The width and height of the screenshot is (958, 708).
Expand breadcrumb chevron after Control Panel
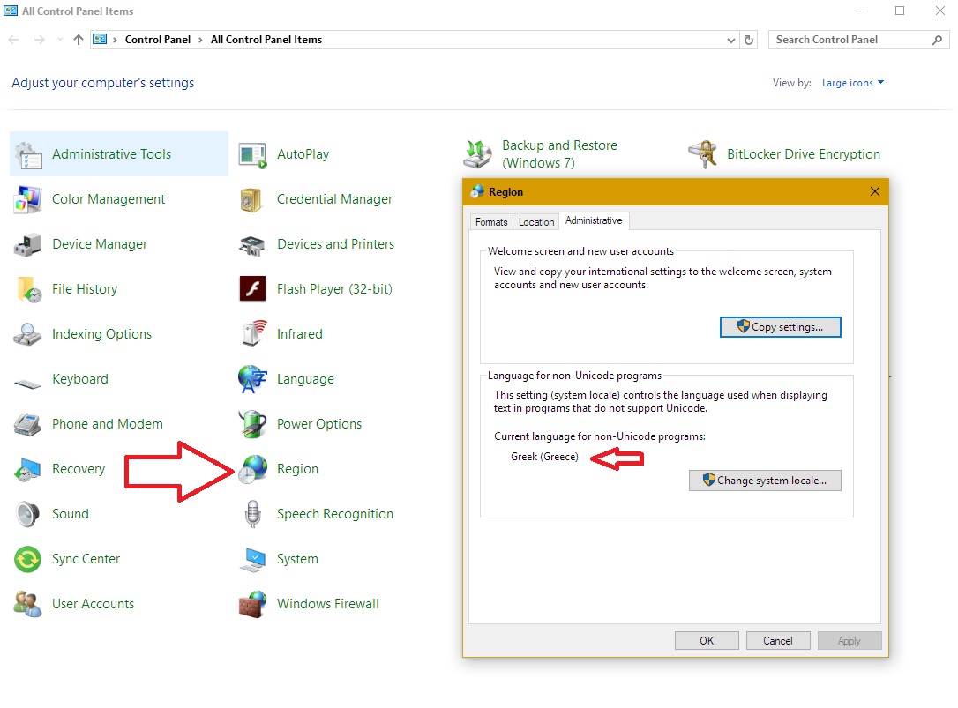pyautogui.click(x=200, y=40)
